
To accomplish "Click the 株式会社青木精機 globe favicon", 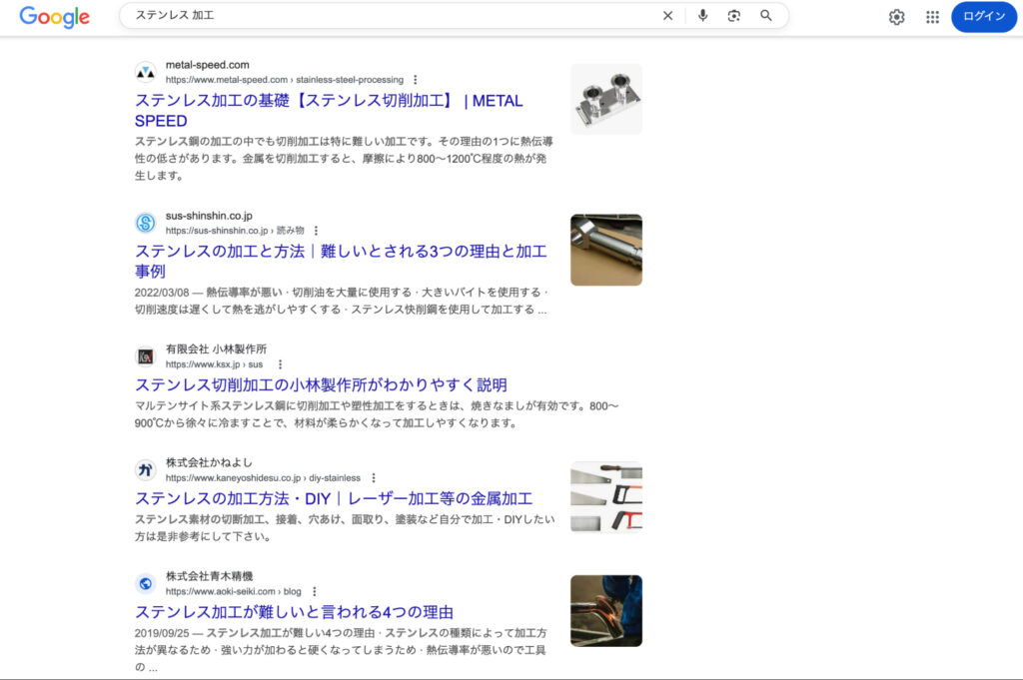I will click(146, 583).
